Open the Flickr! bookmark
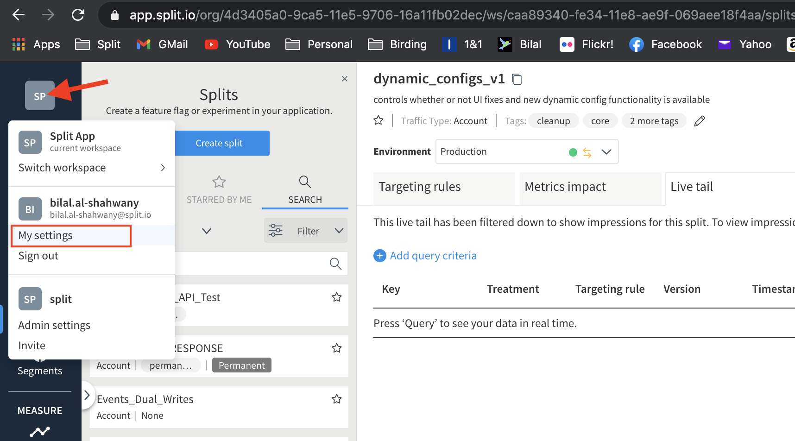The image size is (795, 441). point(587,44)
